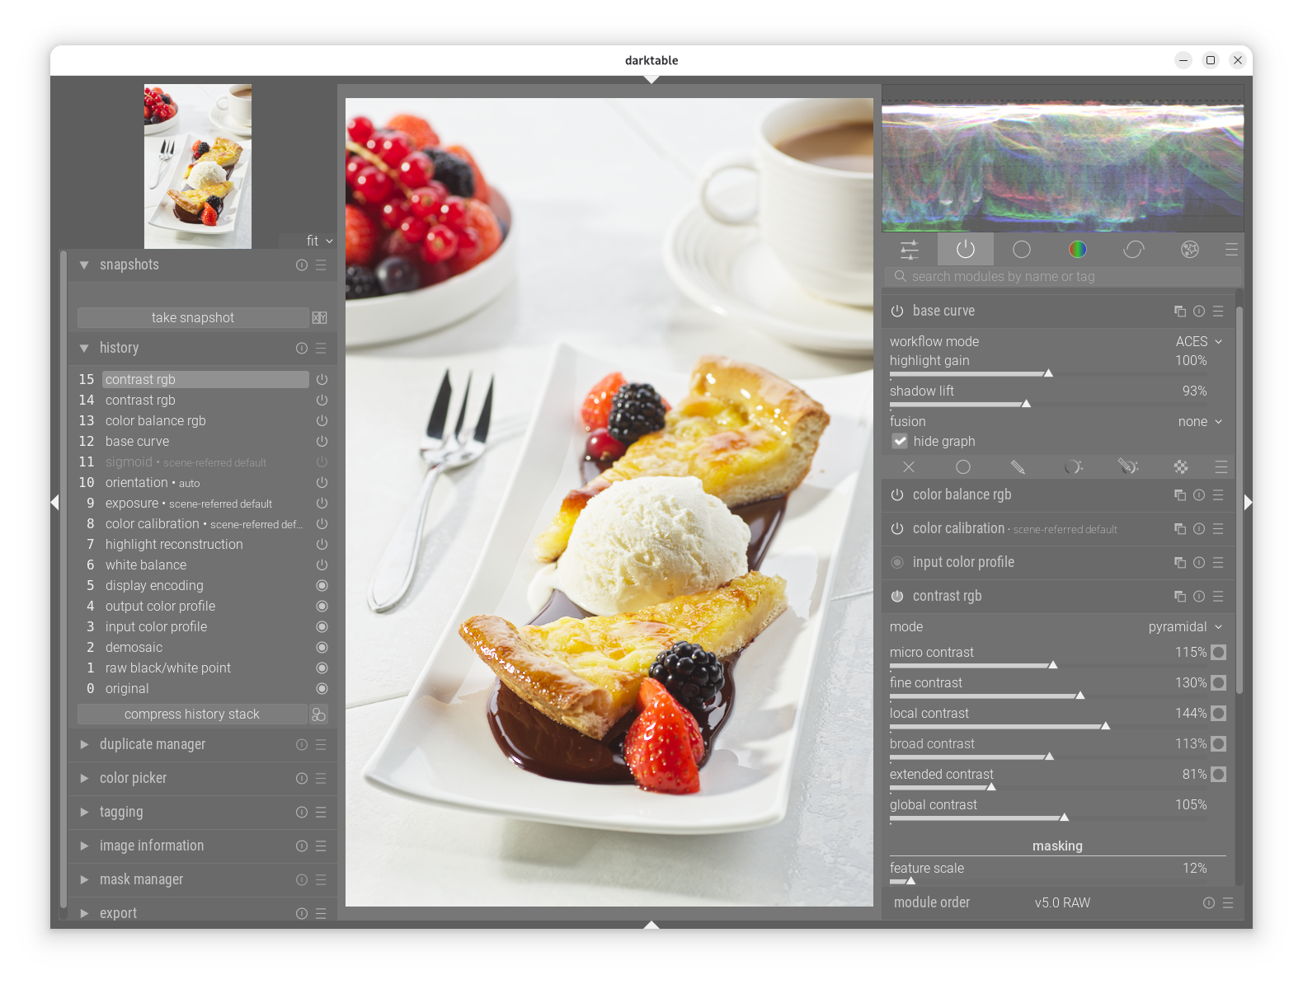Reset the module order setting
Image resolution: width=1303 pixels, height=984 pixels.
point(1209,902)
